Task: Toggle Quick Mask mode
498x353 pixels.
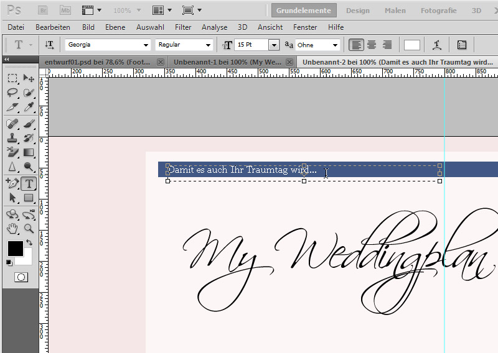Action: [21, 277]
